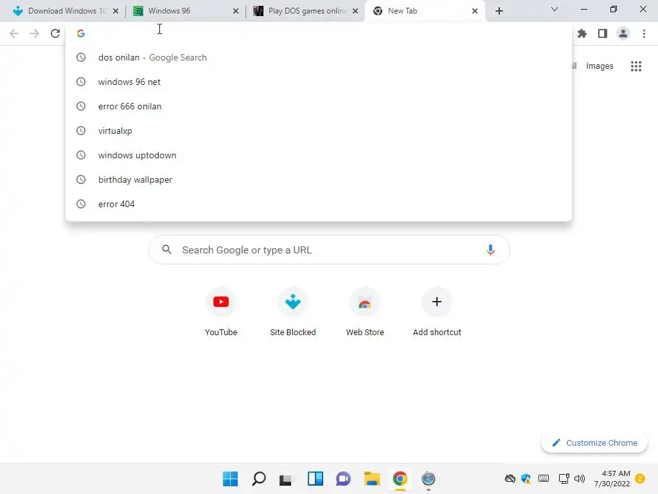
Task: Click the Chrome taskbar icon
Action: [x=400, y=479]
